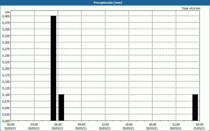Click the 21:00 30/05/21 time label
The image size is (210, 131).
pos(176,127)
